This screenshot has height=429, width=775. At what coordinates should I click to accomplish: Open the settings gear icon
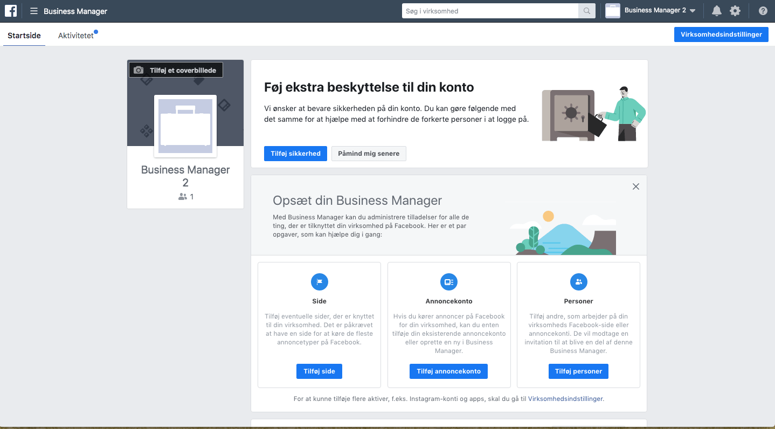click(x=735, y=11)
